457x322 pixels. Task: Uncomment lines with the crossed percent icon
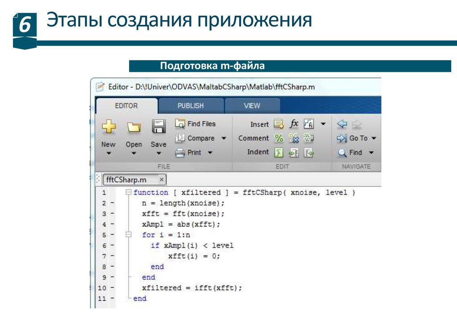click(x=294, y=138)
